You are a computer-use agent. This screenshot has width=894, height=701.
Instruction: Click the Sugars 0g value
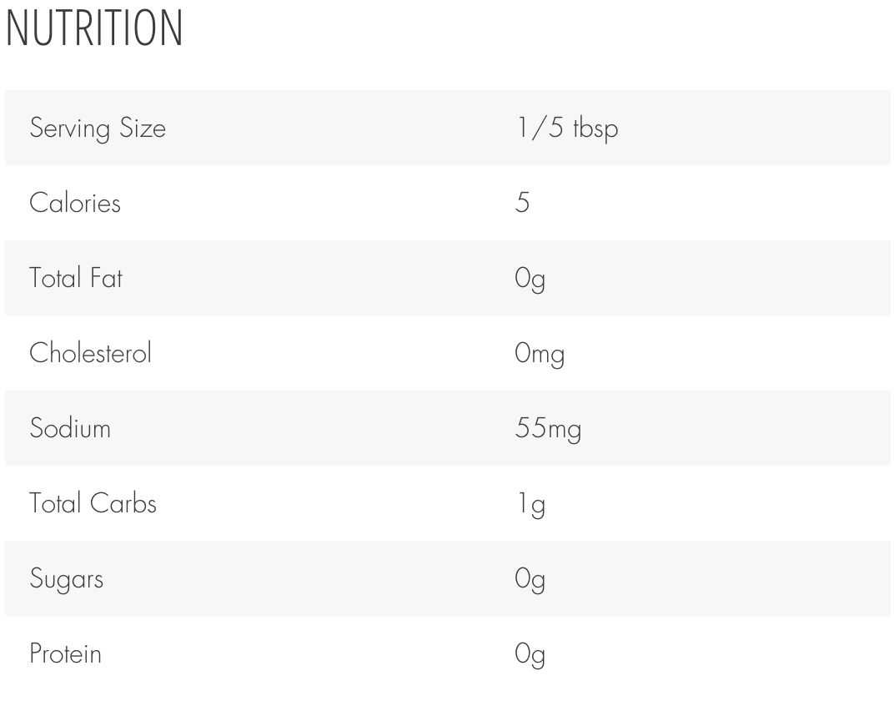coord(530,579)
